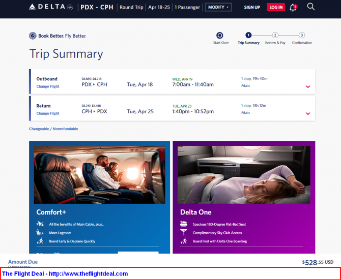This screenshot has width=341, height=280.
Task: Click the Start Over circular arrow icon
Action: tap(220, 35)
